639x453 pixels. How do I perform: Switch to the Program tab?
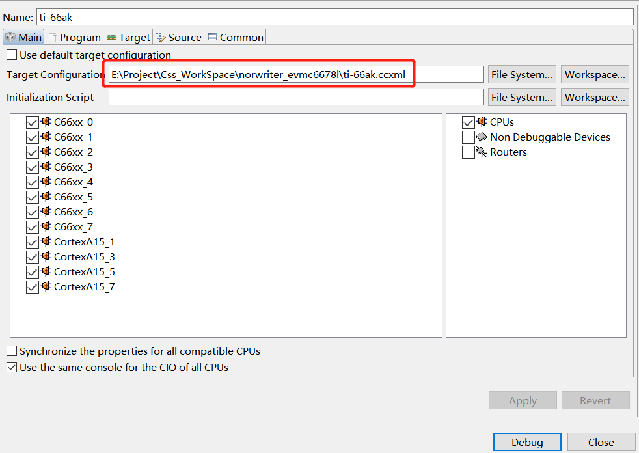tap(74, 37)
